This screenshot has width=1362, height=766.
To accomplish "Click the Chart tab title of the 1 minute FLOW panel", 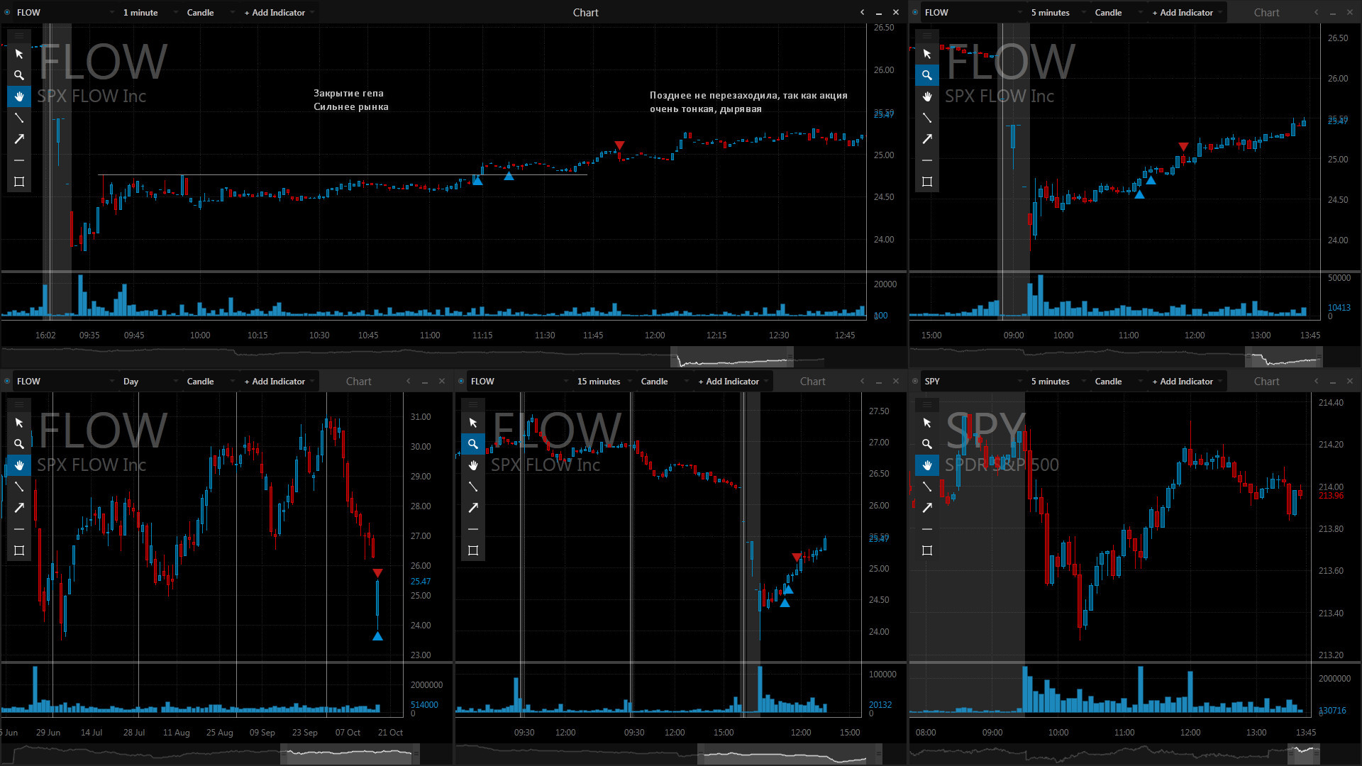I will pos(585,13).
